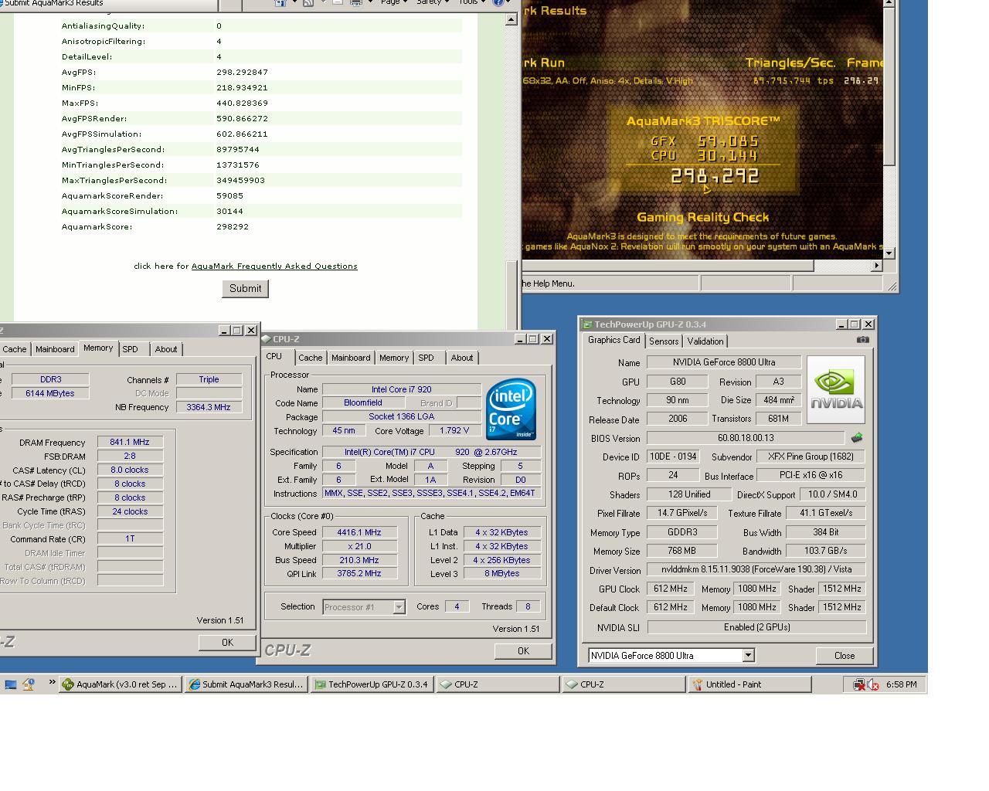Click the memory size value 6144 MBytes
The width and height of the screenshot is (989, 791).
coord(49,393)
